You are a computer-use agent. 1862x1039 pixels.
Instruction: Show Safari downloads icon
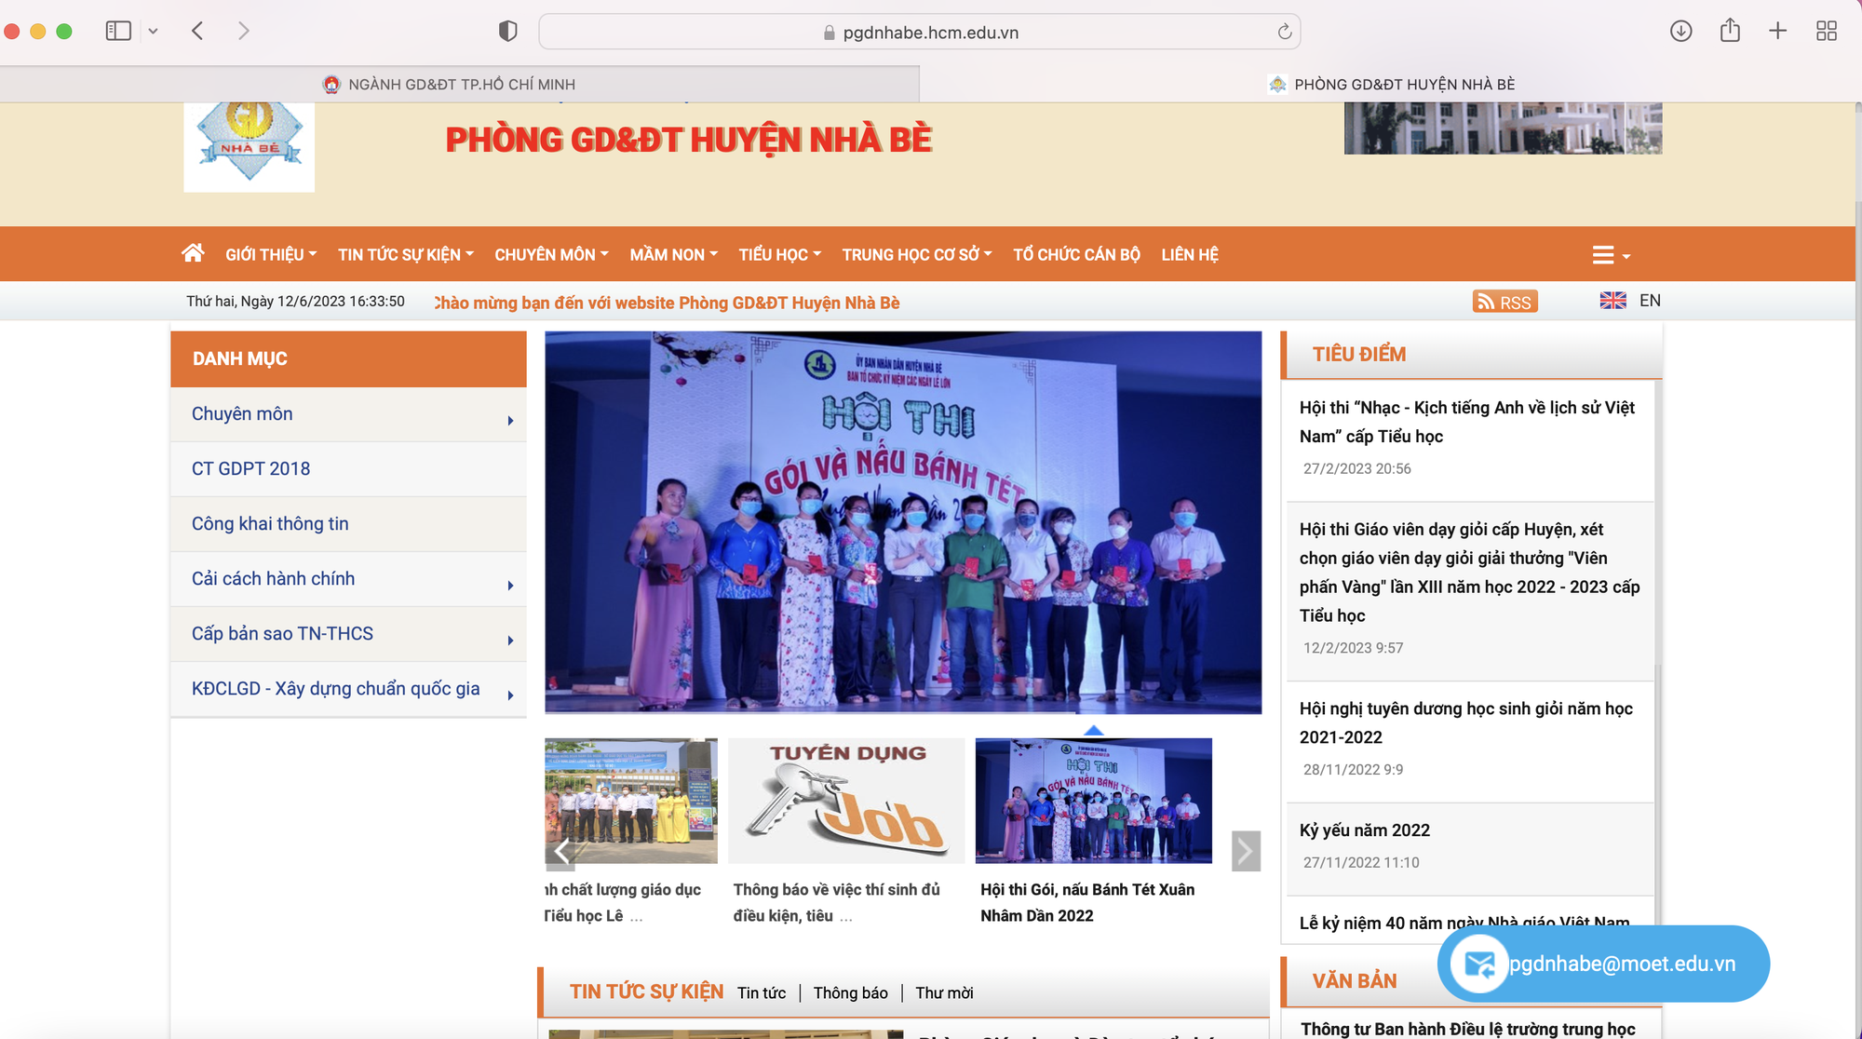click(1680, 31)
